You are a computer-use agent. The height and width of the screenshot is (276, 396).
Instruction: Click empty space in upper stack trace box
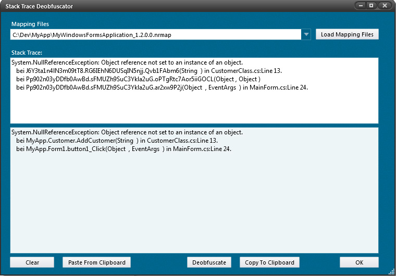coord(194,109)
